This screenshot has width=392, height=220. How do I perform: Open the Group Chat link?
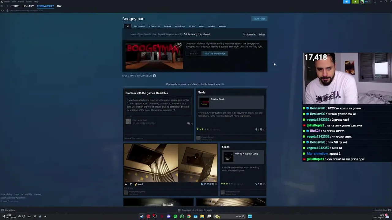click(251, 34)
